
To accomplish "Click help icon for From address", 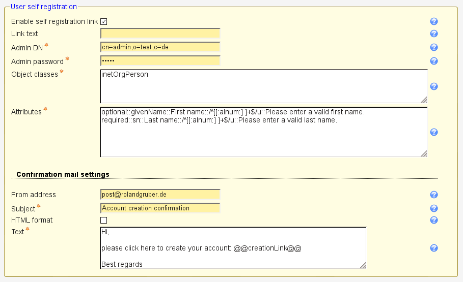I will (434, 195).
